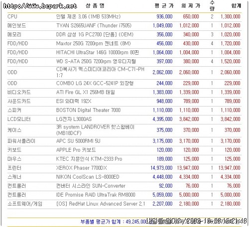Screen dimensions: 249x227
Task: Select product 인텔 제온 3.06 (1MB 533MHz)
Action: tap(88, 16)
